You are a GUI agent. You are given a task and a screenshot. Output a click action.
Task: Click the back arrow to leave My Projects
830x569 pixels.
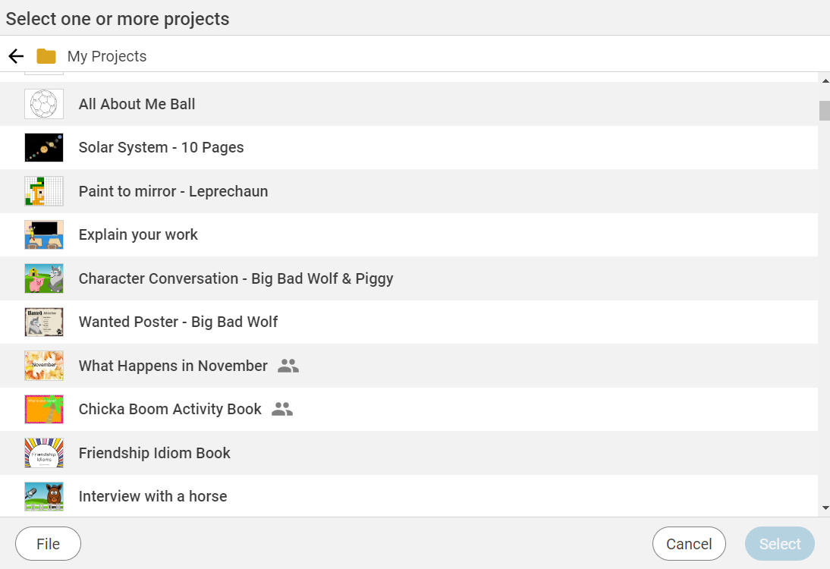click(x=15, y=55)
